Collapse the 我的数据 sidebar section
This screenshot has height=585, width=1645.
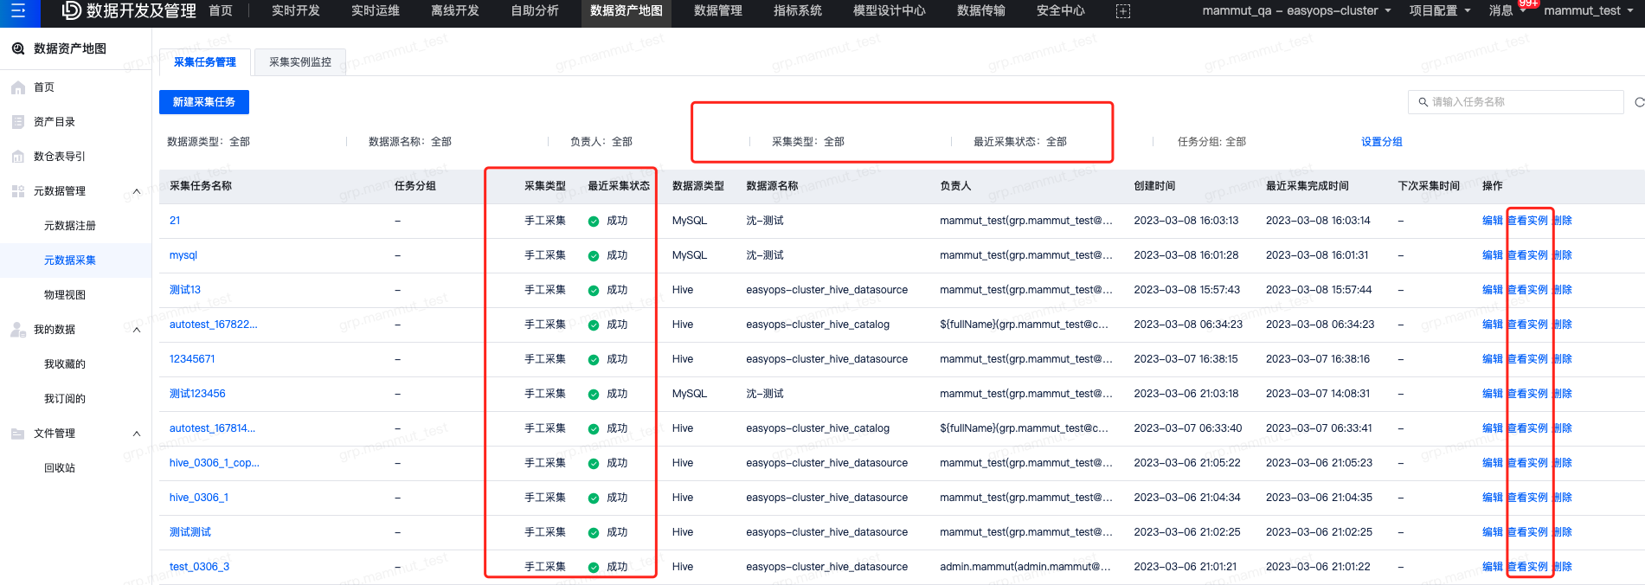(x=137, y=330)
